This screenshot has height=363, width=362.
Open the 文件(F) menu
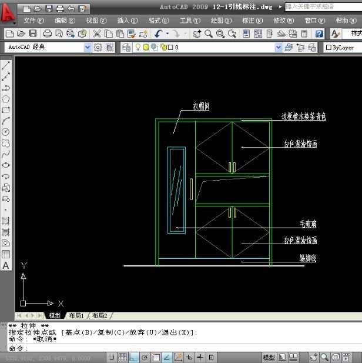point(33,21)
